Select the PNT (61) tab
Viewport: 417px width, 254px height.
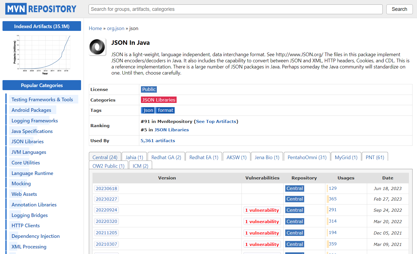[375, 157]
